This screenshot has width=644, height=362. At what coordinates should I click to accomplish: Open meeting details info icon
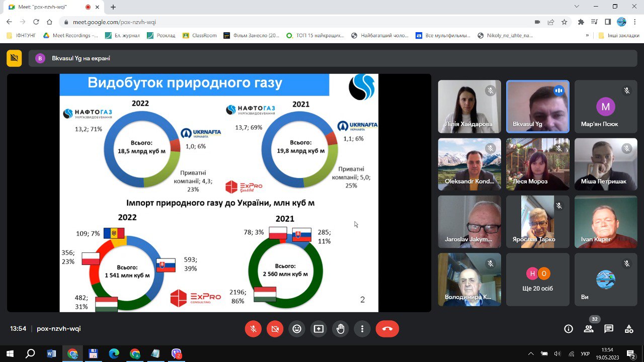pos(569,329)
